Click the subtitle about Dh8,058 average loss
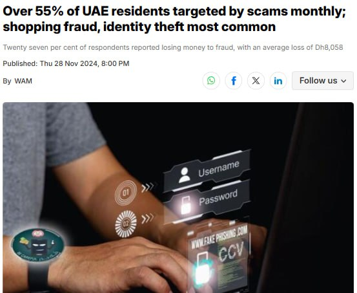 (x=173, y=47)
